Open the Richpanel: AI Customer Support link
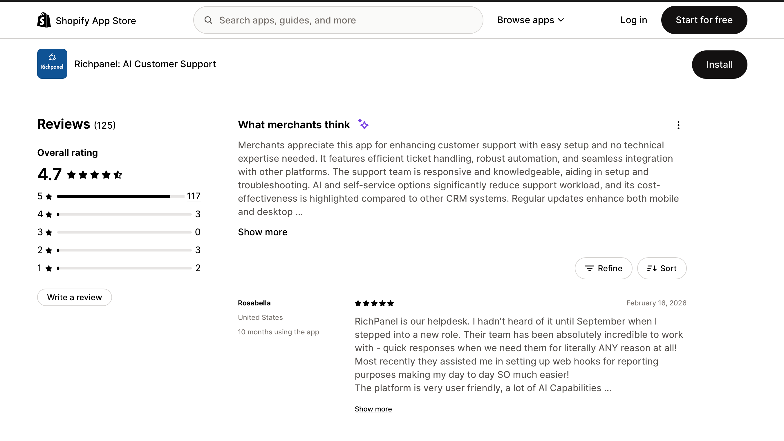The height and width of the screenshot is (441, 784). coord(145,64)
